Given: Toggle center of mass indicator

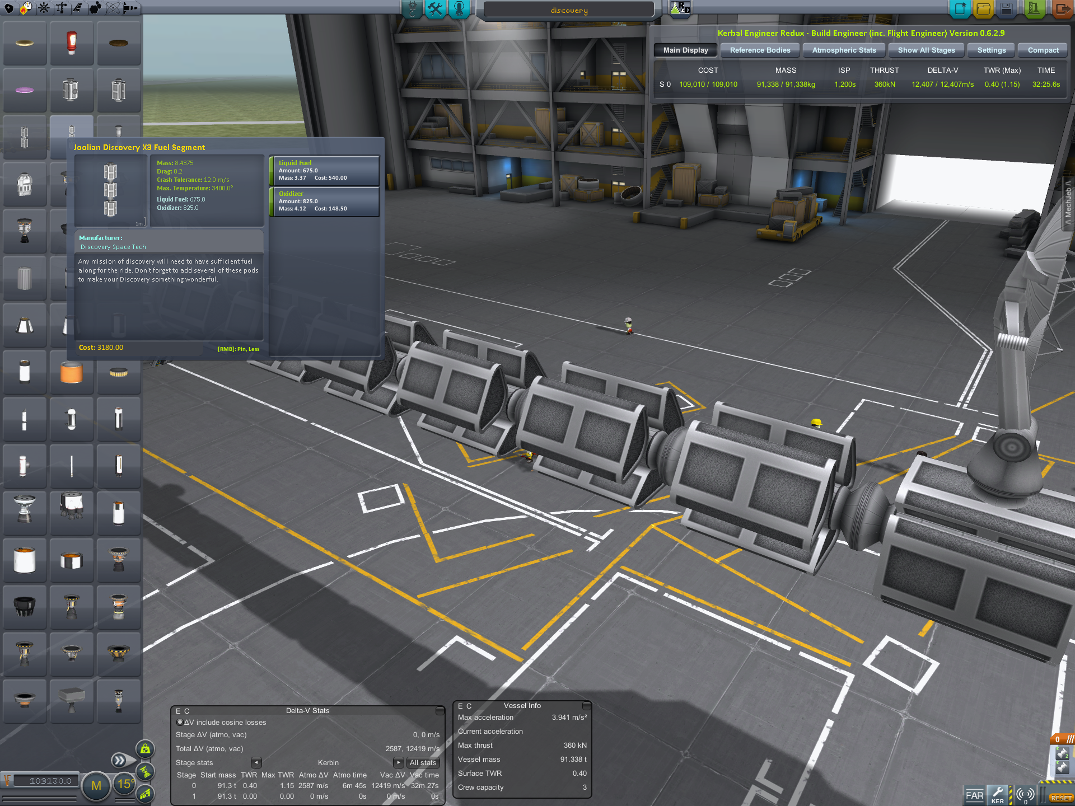Looking at the screenshot, I should (x=145, y=749).
